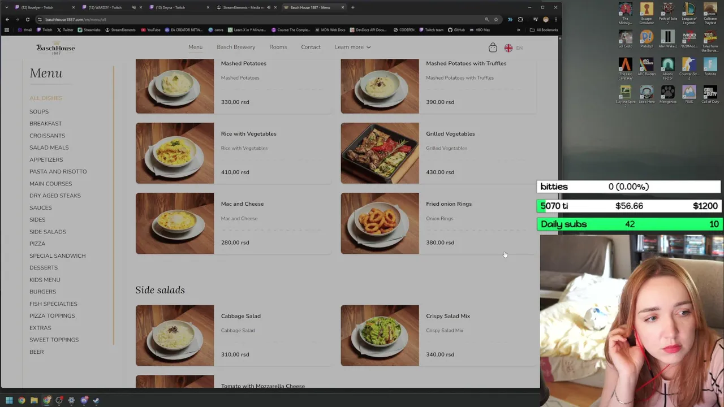Launch Call of Duty desktop icon
This screenshot has width=724, height=407.
(710, 94)
